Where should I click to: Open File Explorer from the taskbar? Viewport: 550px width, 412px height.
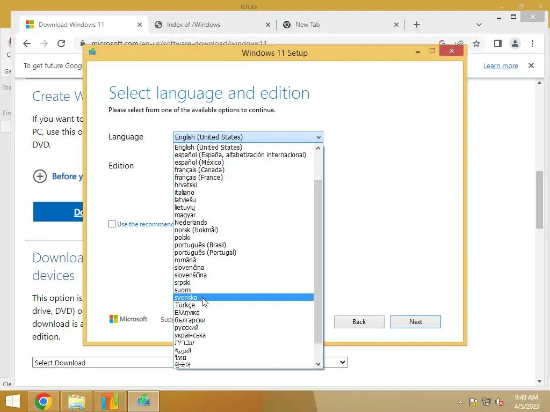click(76, 401)
